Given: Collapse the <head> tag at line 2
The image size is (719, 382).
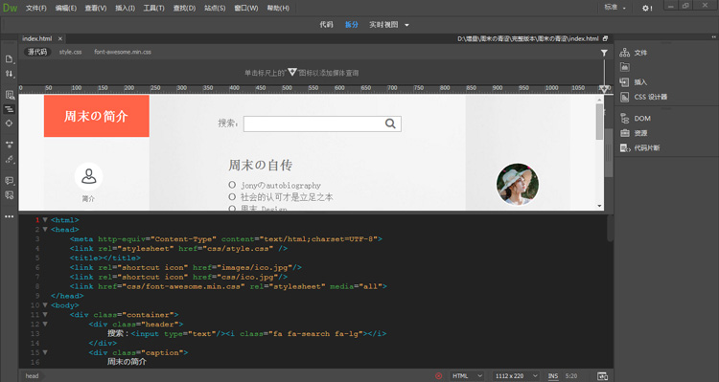Looking at the screenshot, I should click(x=45, y=230).
